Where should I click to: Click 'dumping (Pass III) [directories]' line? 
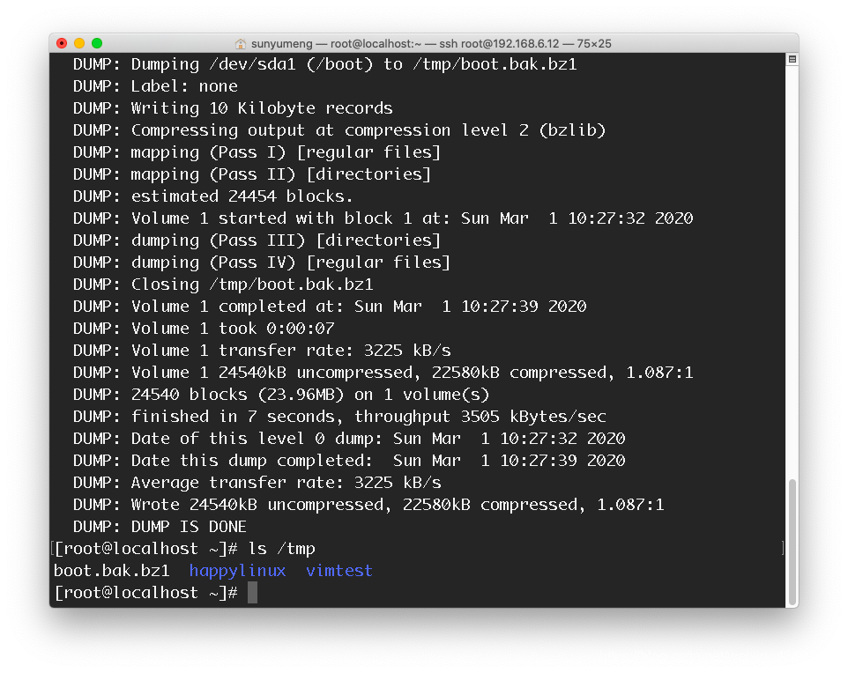point(257,240)
